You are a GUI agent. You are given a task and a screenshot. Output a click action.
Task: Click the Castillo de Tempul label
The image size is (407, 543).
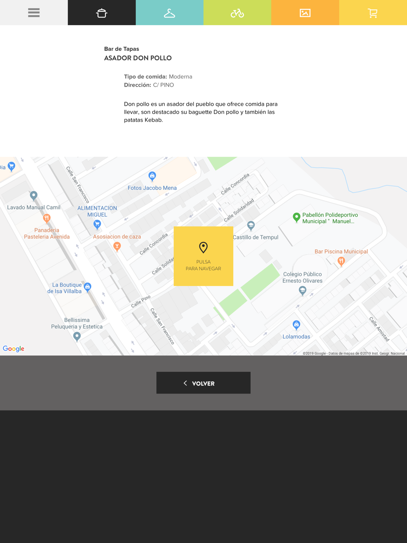point(256,237)
